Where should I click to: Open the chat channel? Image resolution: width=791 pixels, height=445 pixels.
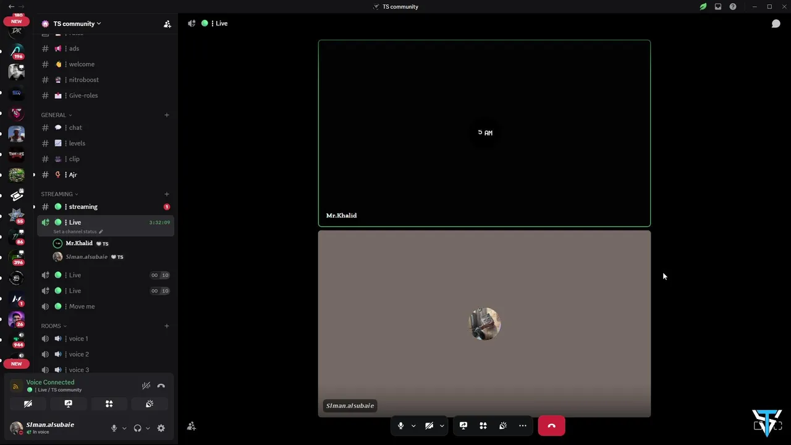[x=106, y=127]
